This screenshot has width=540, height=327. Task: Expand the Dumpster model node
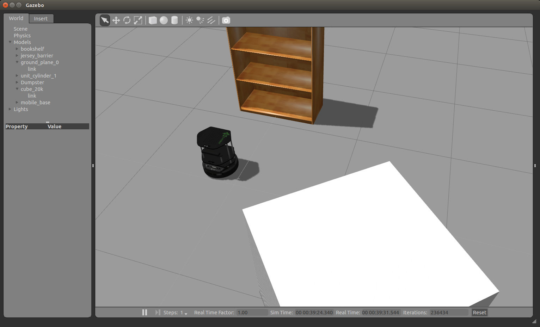click(17, 82)
